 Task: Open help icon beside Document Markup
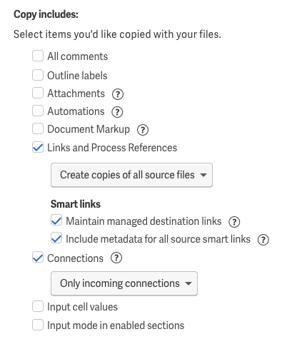143,130
